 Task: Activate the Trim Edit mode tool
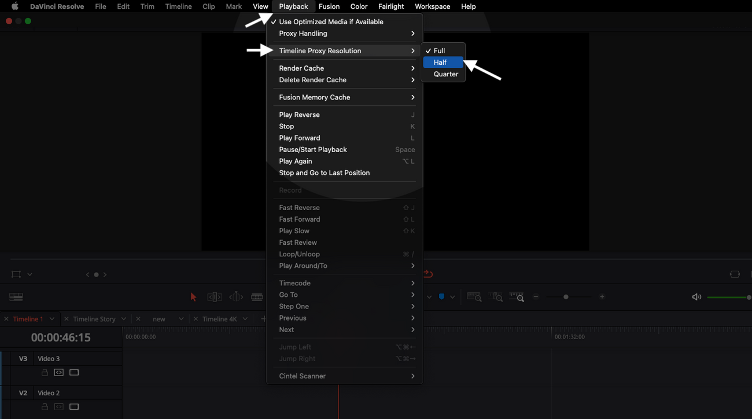pyautogui.click(x=215, y=297)
